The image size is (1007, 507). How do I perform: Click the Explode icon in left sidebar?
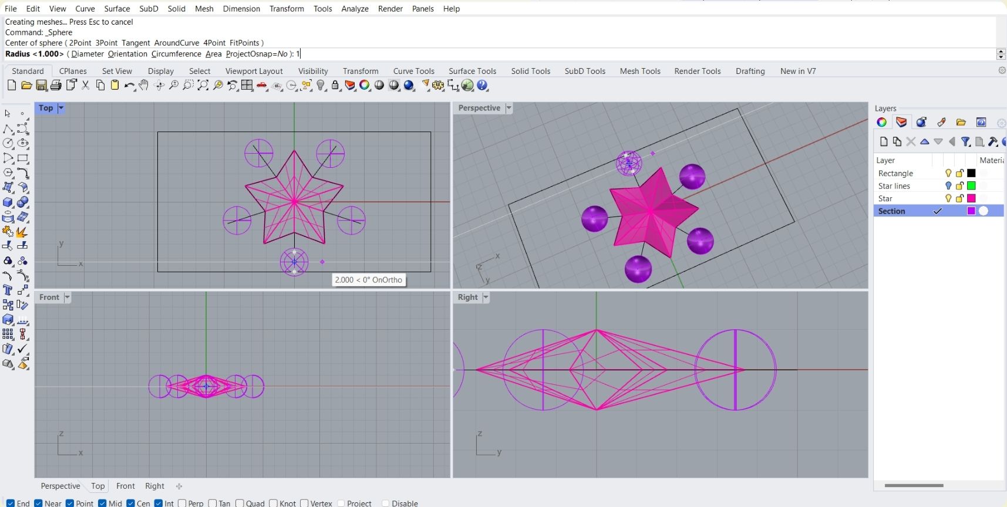(23, 232)
